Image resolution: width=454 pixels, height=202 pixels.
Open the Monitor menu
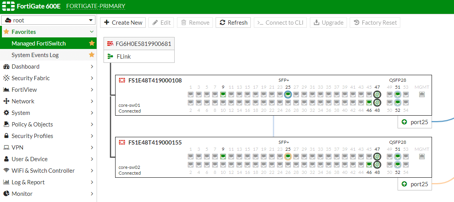[48, 194]
